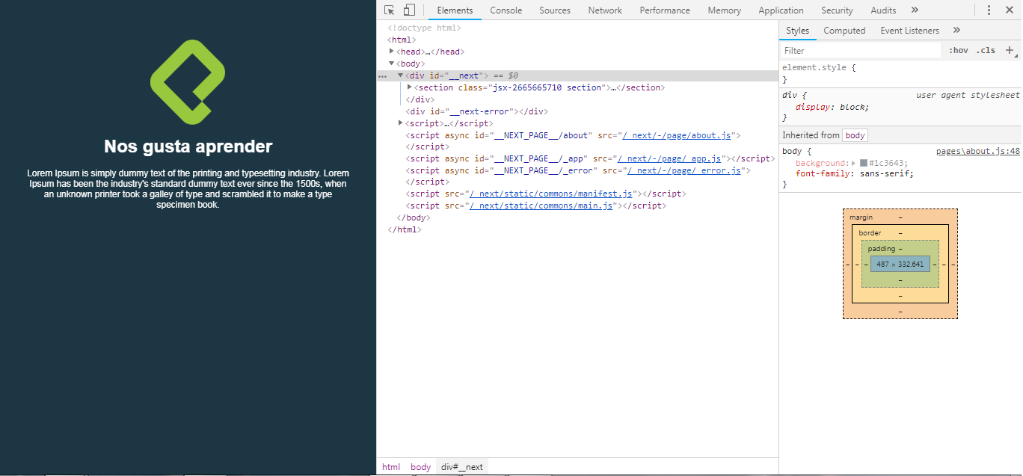The width and height of the screenshot is (1023, 476).
Task: Collapse the div#__next node
Action: click(401, 75)
